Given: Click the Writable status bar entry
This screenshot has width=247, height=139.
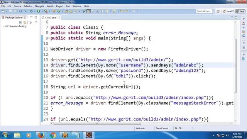Looking at the screenshot, I should click(140, 128).
